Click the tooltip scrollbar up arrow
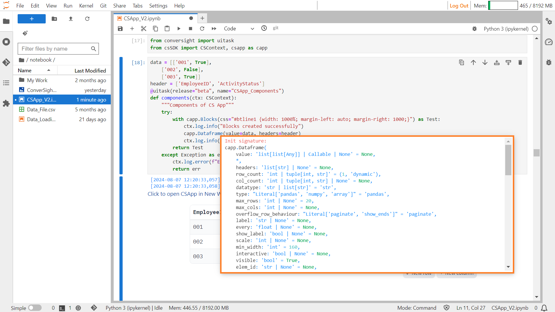555x312 pixels. coord(508,141)
